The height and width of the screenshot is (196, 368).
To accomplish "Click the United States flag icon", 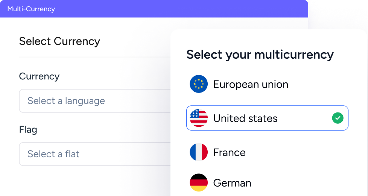I will pos(199,118).
